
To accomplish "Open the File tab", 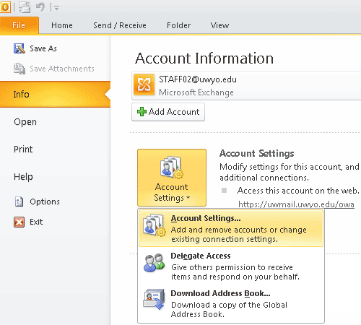I will coord(19,25).
